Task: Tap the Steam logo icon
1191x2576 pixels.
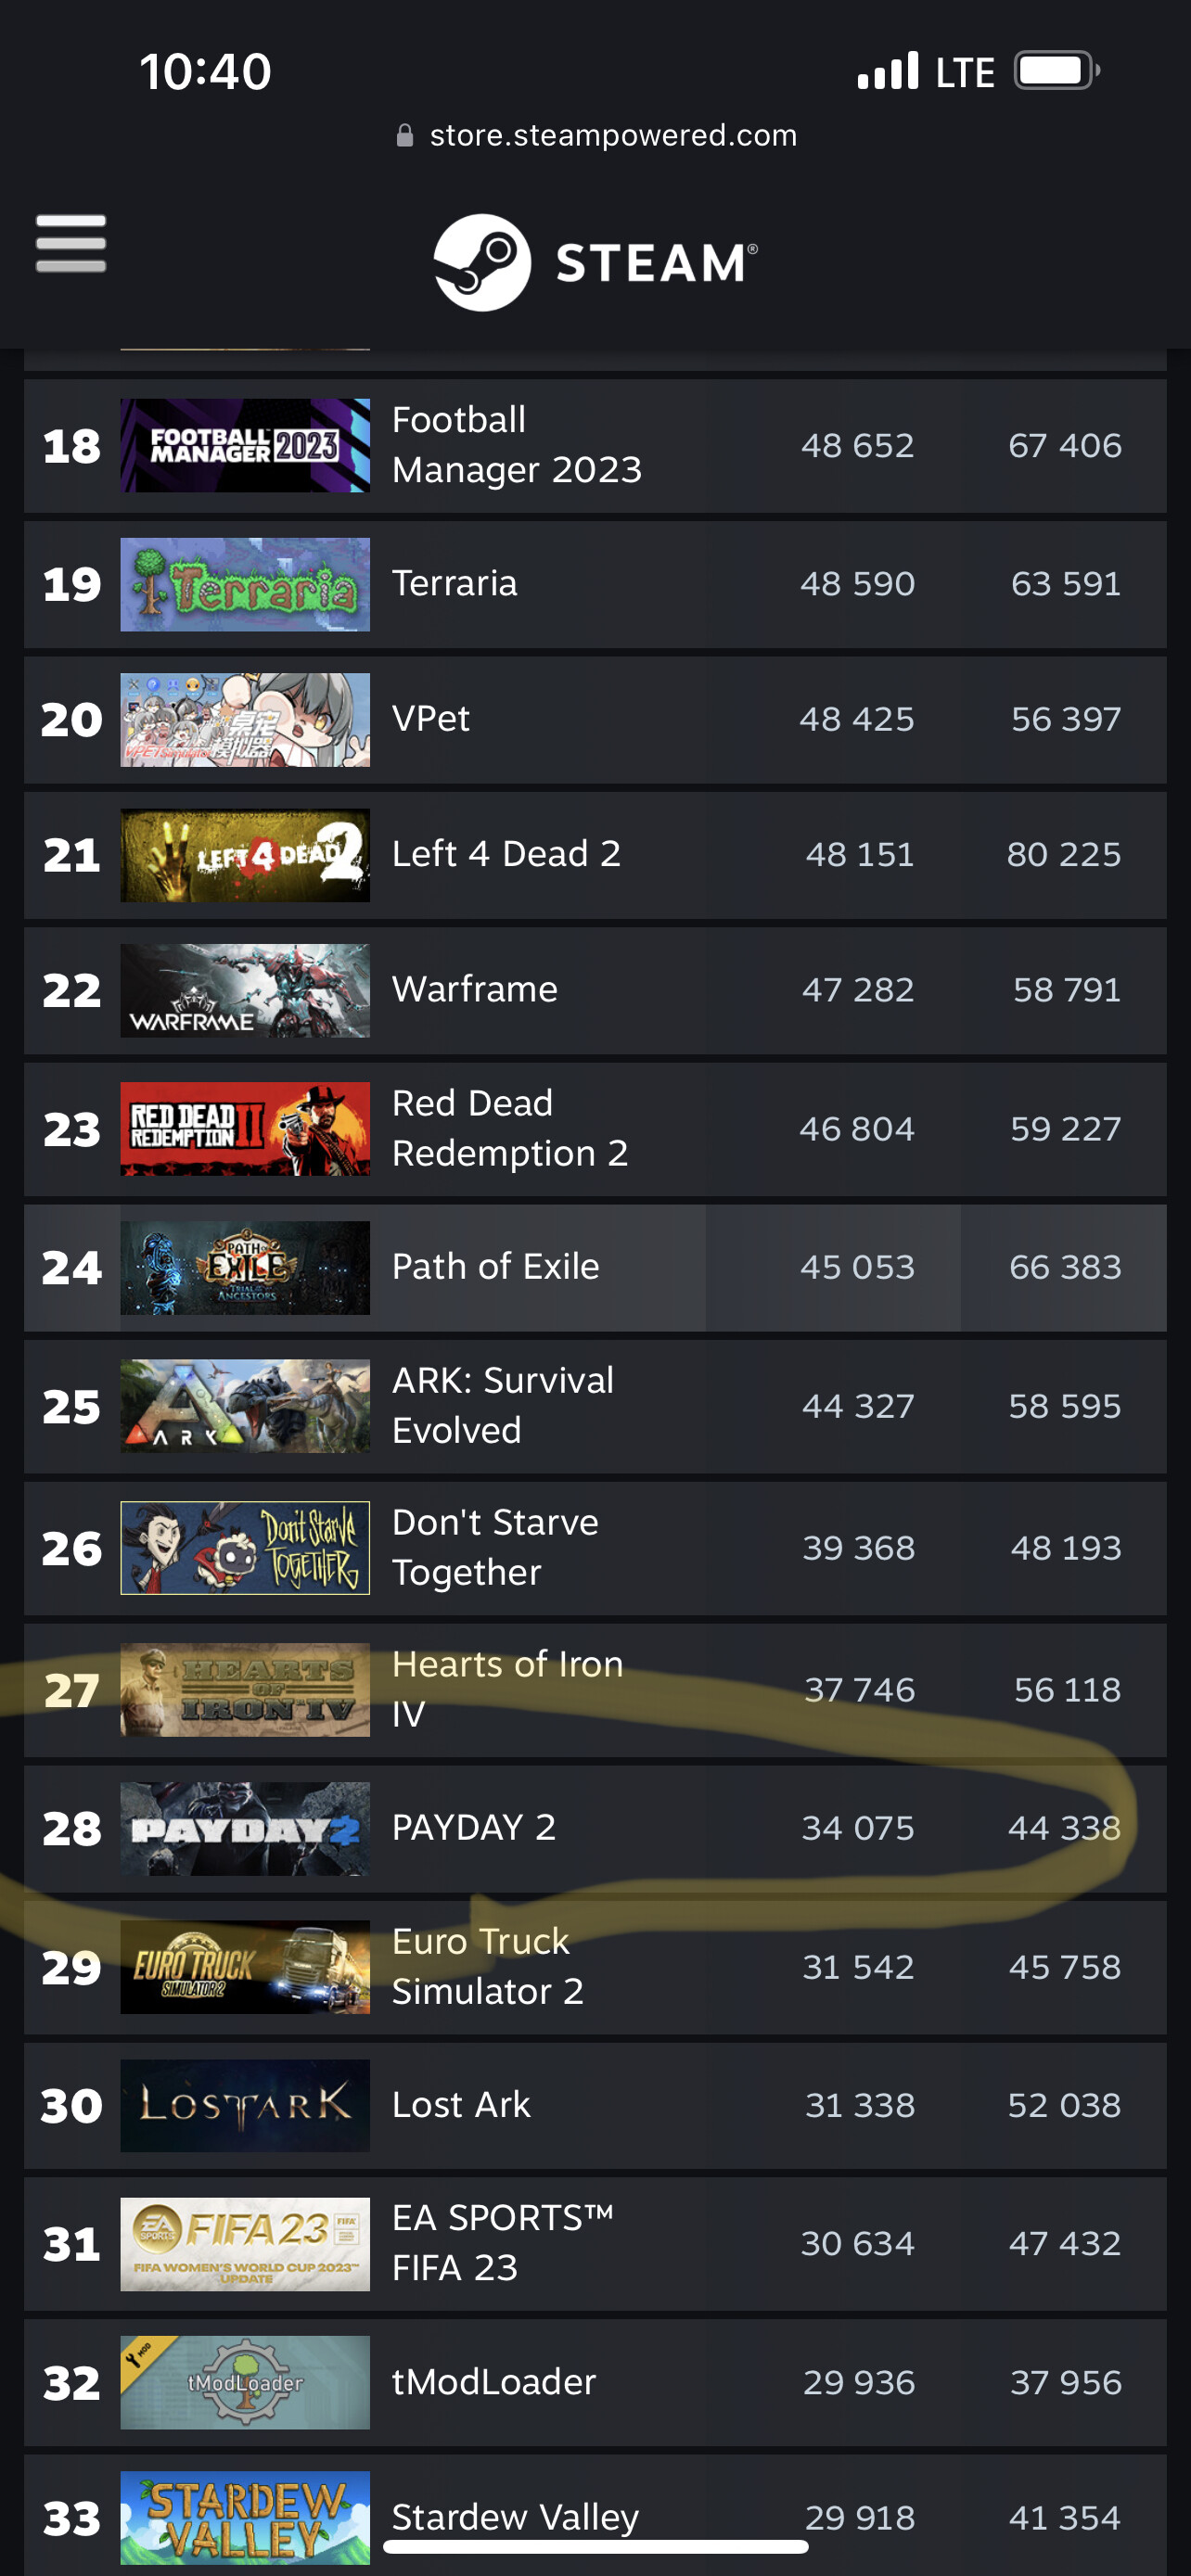Action: pos(482,262)
